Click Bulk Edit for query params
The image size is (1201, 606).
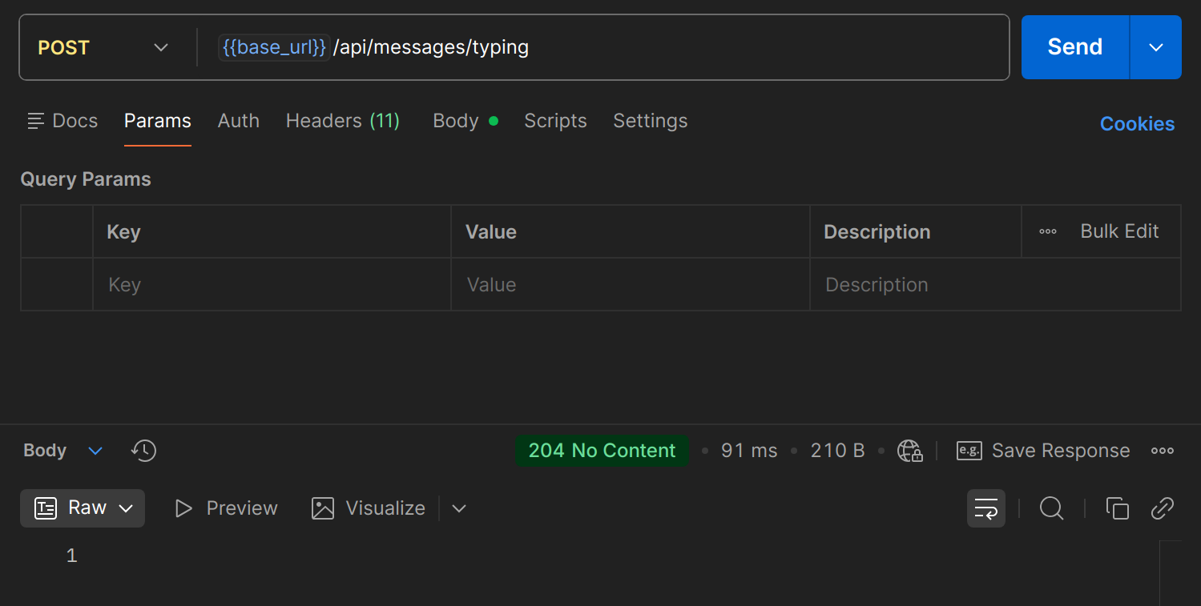[1119, 231]
